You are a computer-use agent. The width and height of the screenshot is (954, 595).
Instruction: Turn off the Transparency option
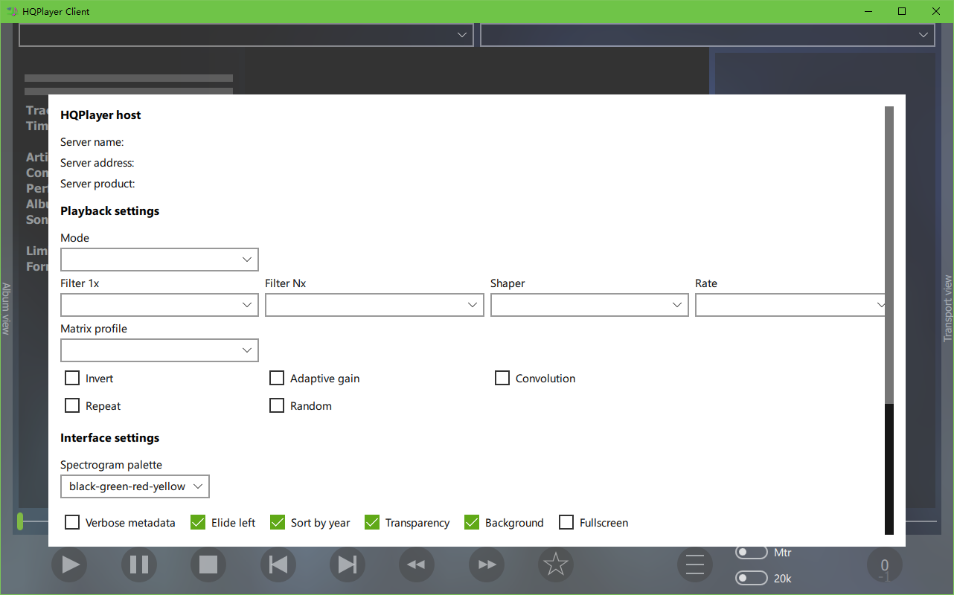tap(372, 522)
